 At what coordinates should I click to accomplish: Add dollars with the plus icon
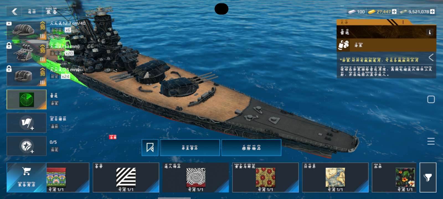coord(432,12)
